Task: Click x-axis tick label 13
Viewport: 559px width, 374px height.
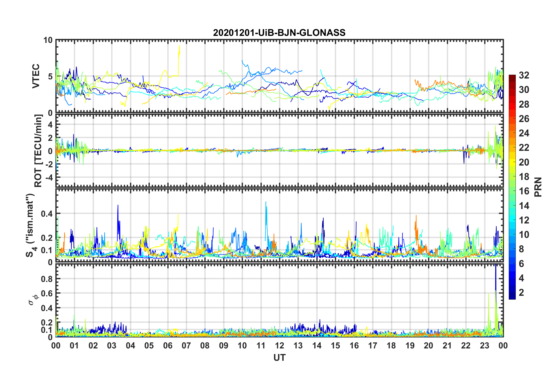Action: [x=298, y=345]
